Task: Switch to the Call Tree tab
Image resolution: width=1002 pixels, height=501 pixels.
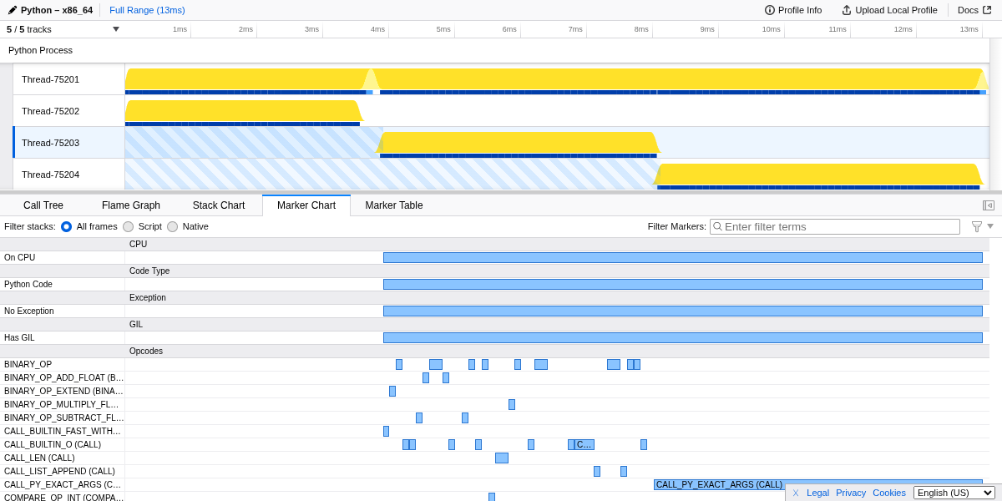Action: coord(43,205)
